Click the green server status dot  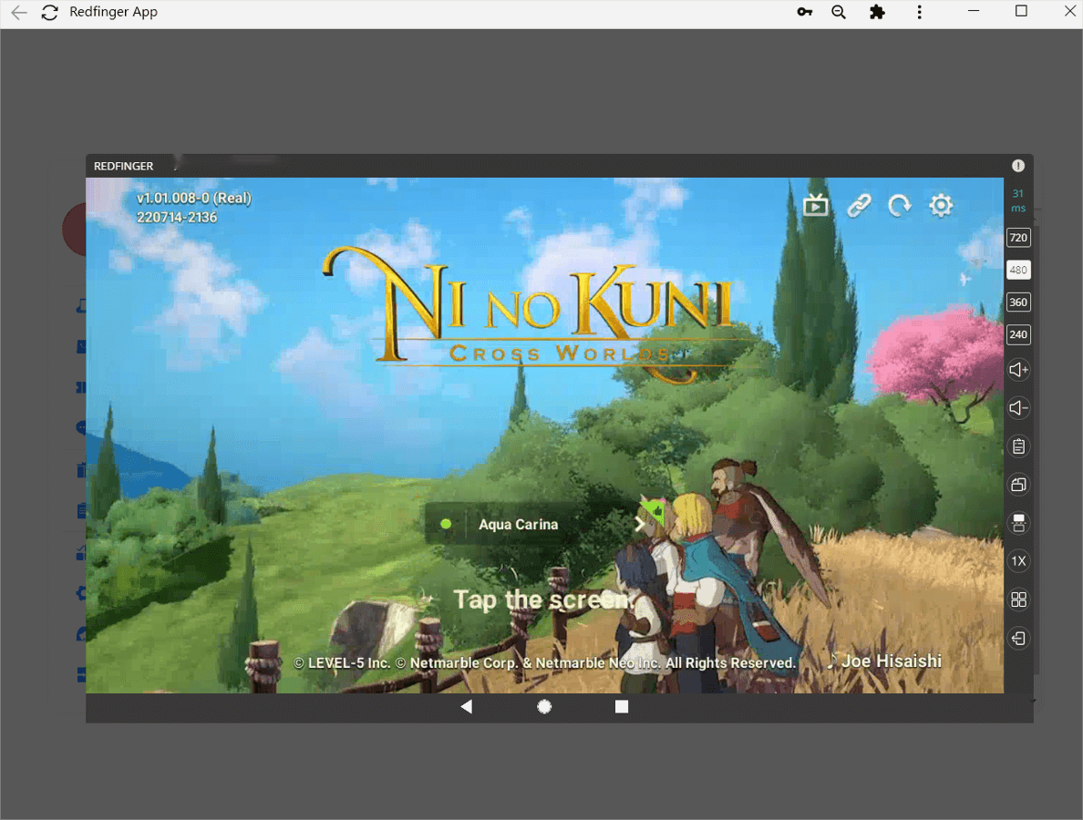[x=446, y=525]
